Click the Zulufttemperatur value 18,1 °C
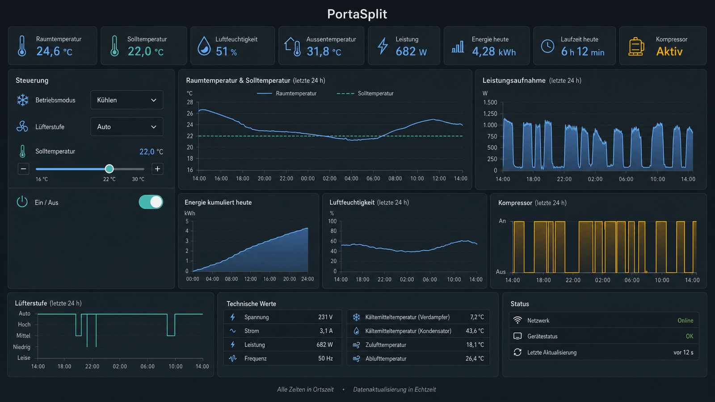 [x=475, y=345]
